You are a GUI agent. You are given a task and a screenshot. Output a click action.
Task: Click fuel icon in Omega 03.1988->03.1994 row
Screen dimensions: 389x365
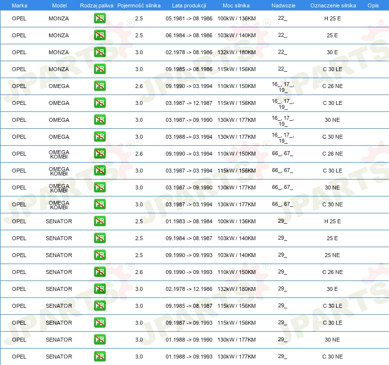[x=99, y=137]
